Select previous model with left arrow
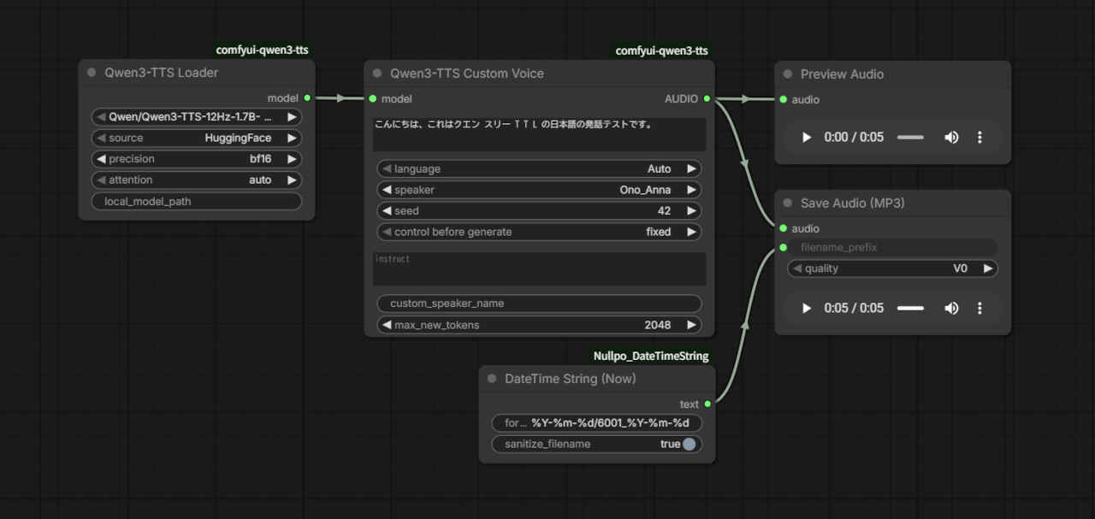Image resolution: width=1095 pixels, height=519 pixels. (x=101, y=117)
